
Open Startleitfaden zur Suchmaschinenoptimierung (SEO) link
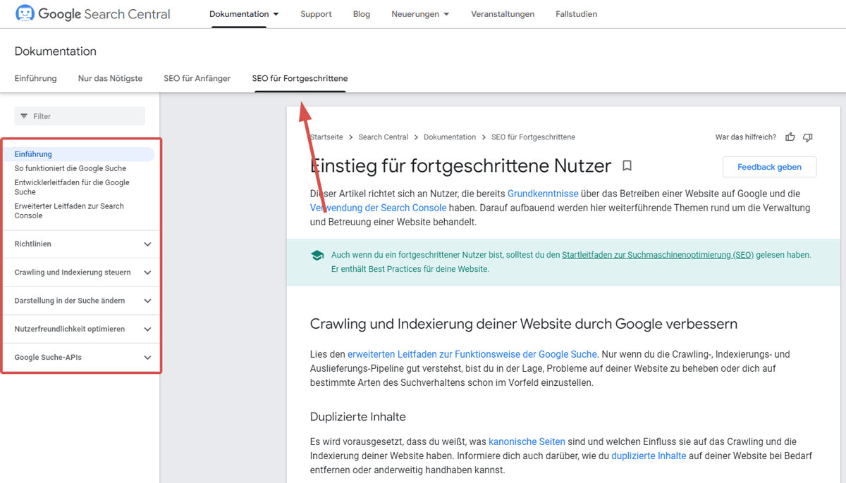tap(658, 255)
